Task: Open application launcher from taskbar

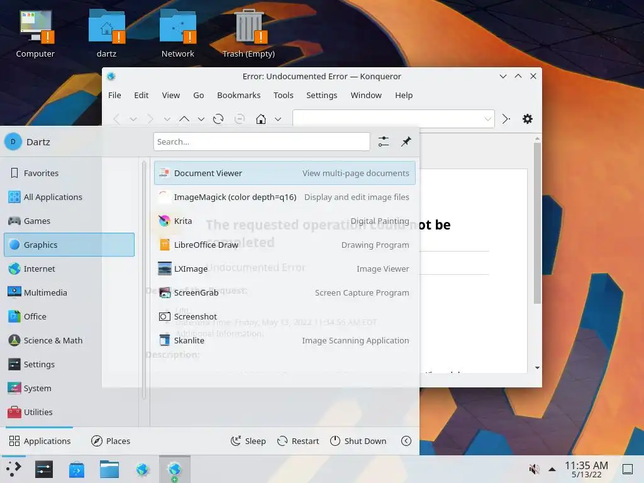Action: coord(14,469)
